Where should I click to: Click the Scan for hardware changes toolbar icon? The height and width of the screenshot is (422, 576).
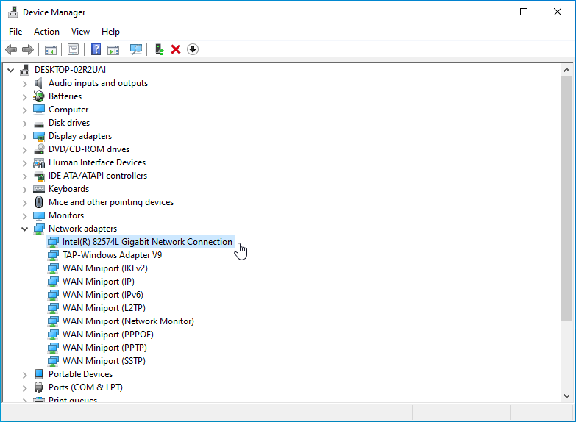click(136, 49)
